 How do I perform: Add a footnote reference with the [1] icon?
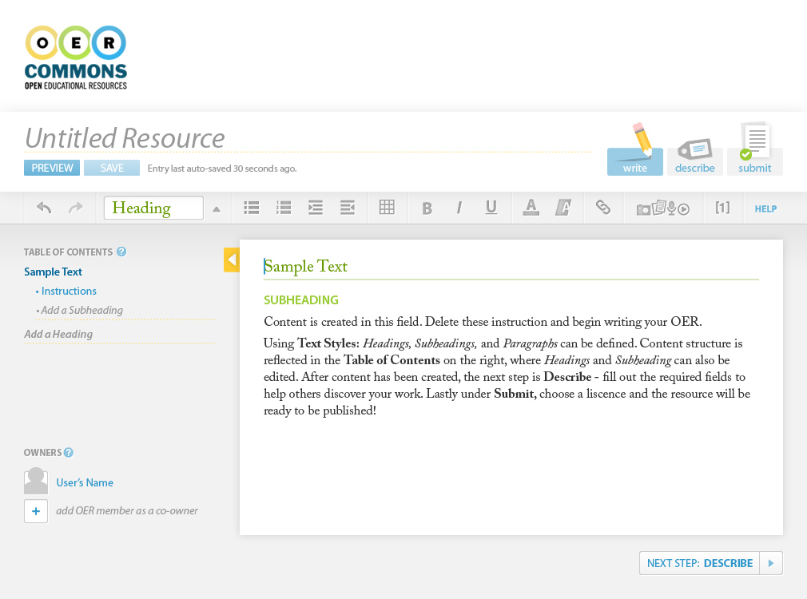pos(722,208)
